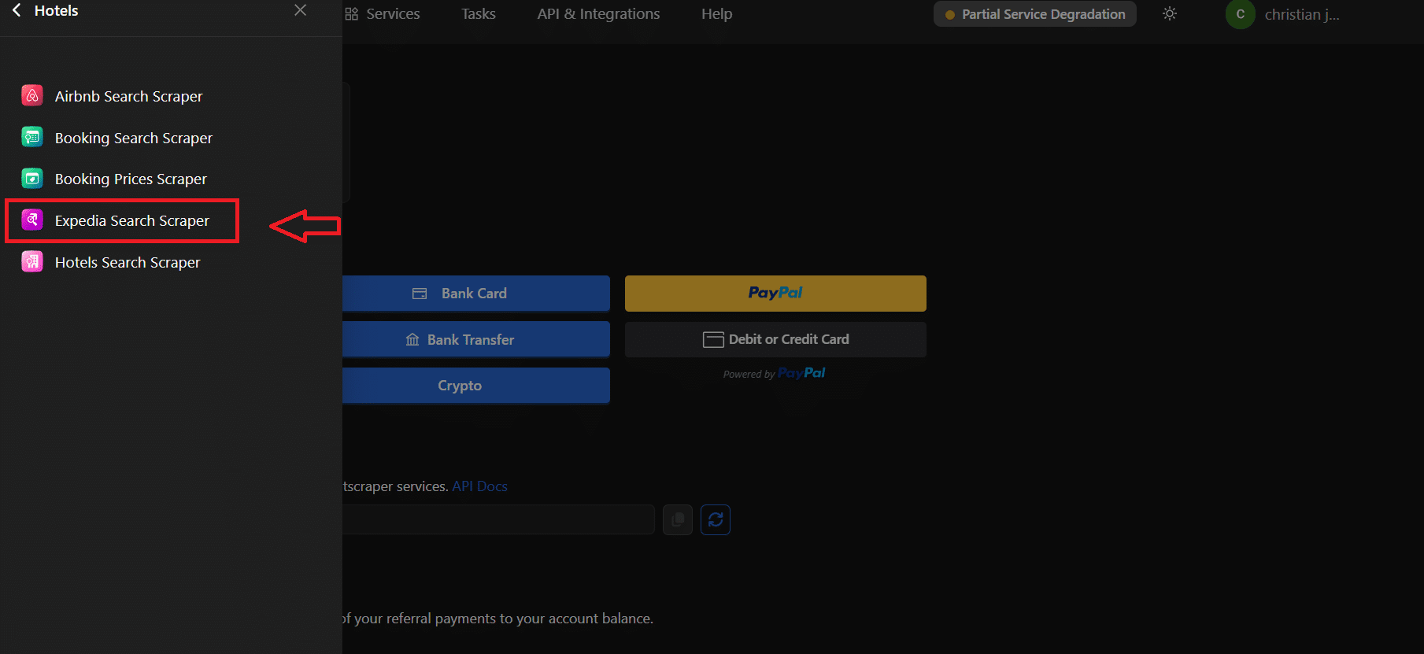Click the API token input field
Screen dimensions: 1424x654
click(497, 519)
